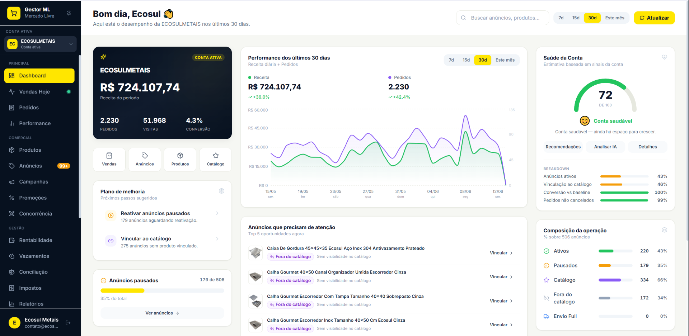
Task: Click the Composição da operação layers icon
Action: tap(664, 230)
